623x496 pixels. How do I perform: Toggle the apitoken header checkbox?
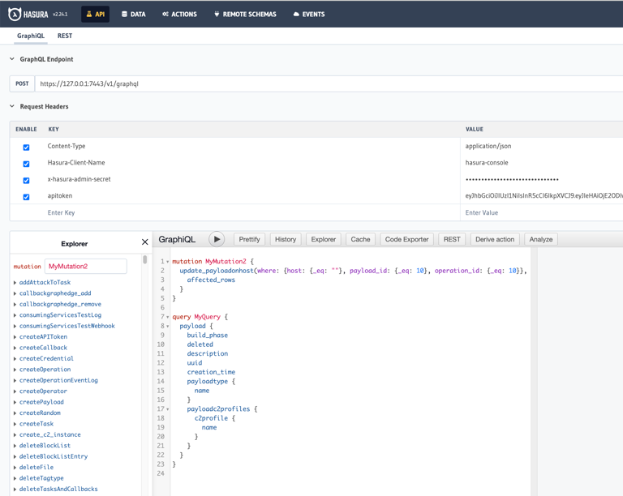click(x=26, y=197)
